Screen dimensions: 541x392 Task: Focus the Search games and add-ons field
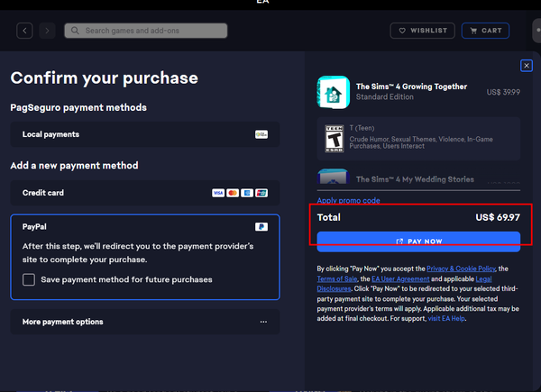coord(145,31)
